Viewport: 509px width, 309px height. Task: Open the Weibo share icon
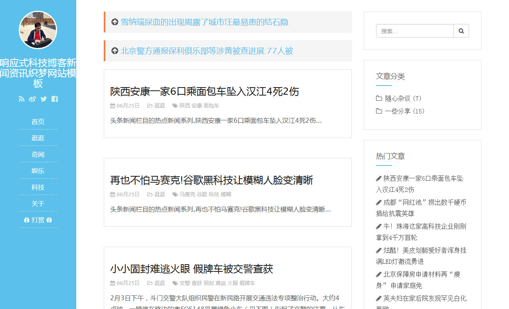pyautogui.click(x=32, y=99)
